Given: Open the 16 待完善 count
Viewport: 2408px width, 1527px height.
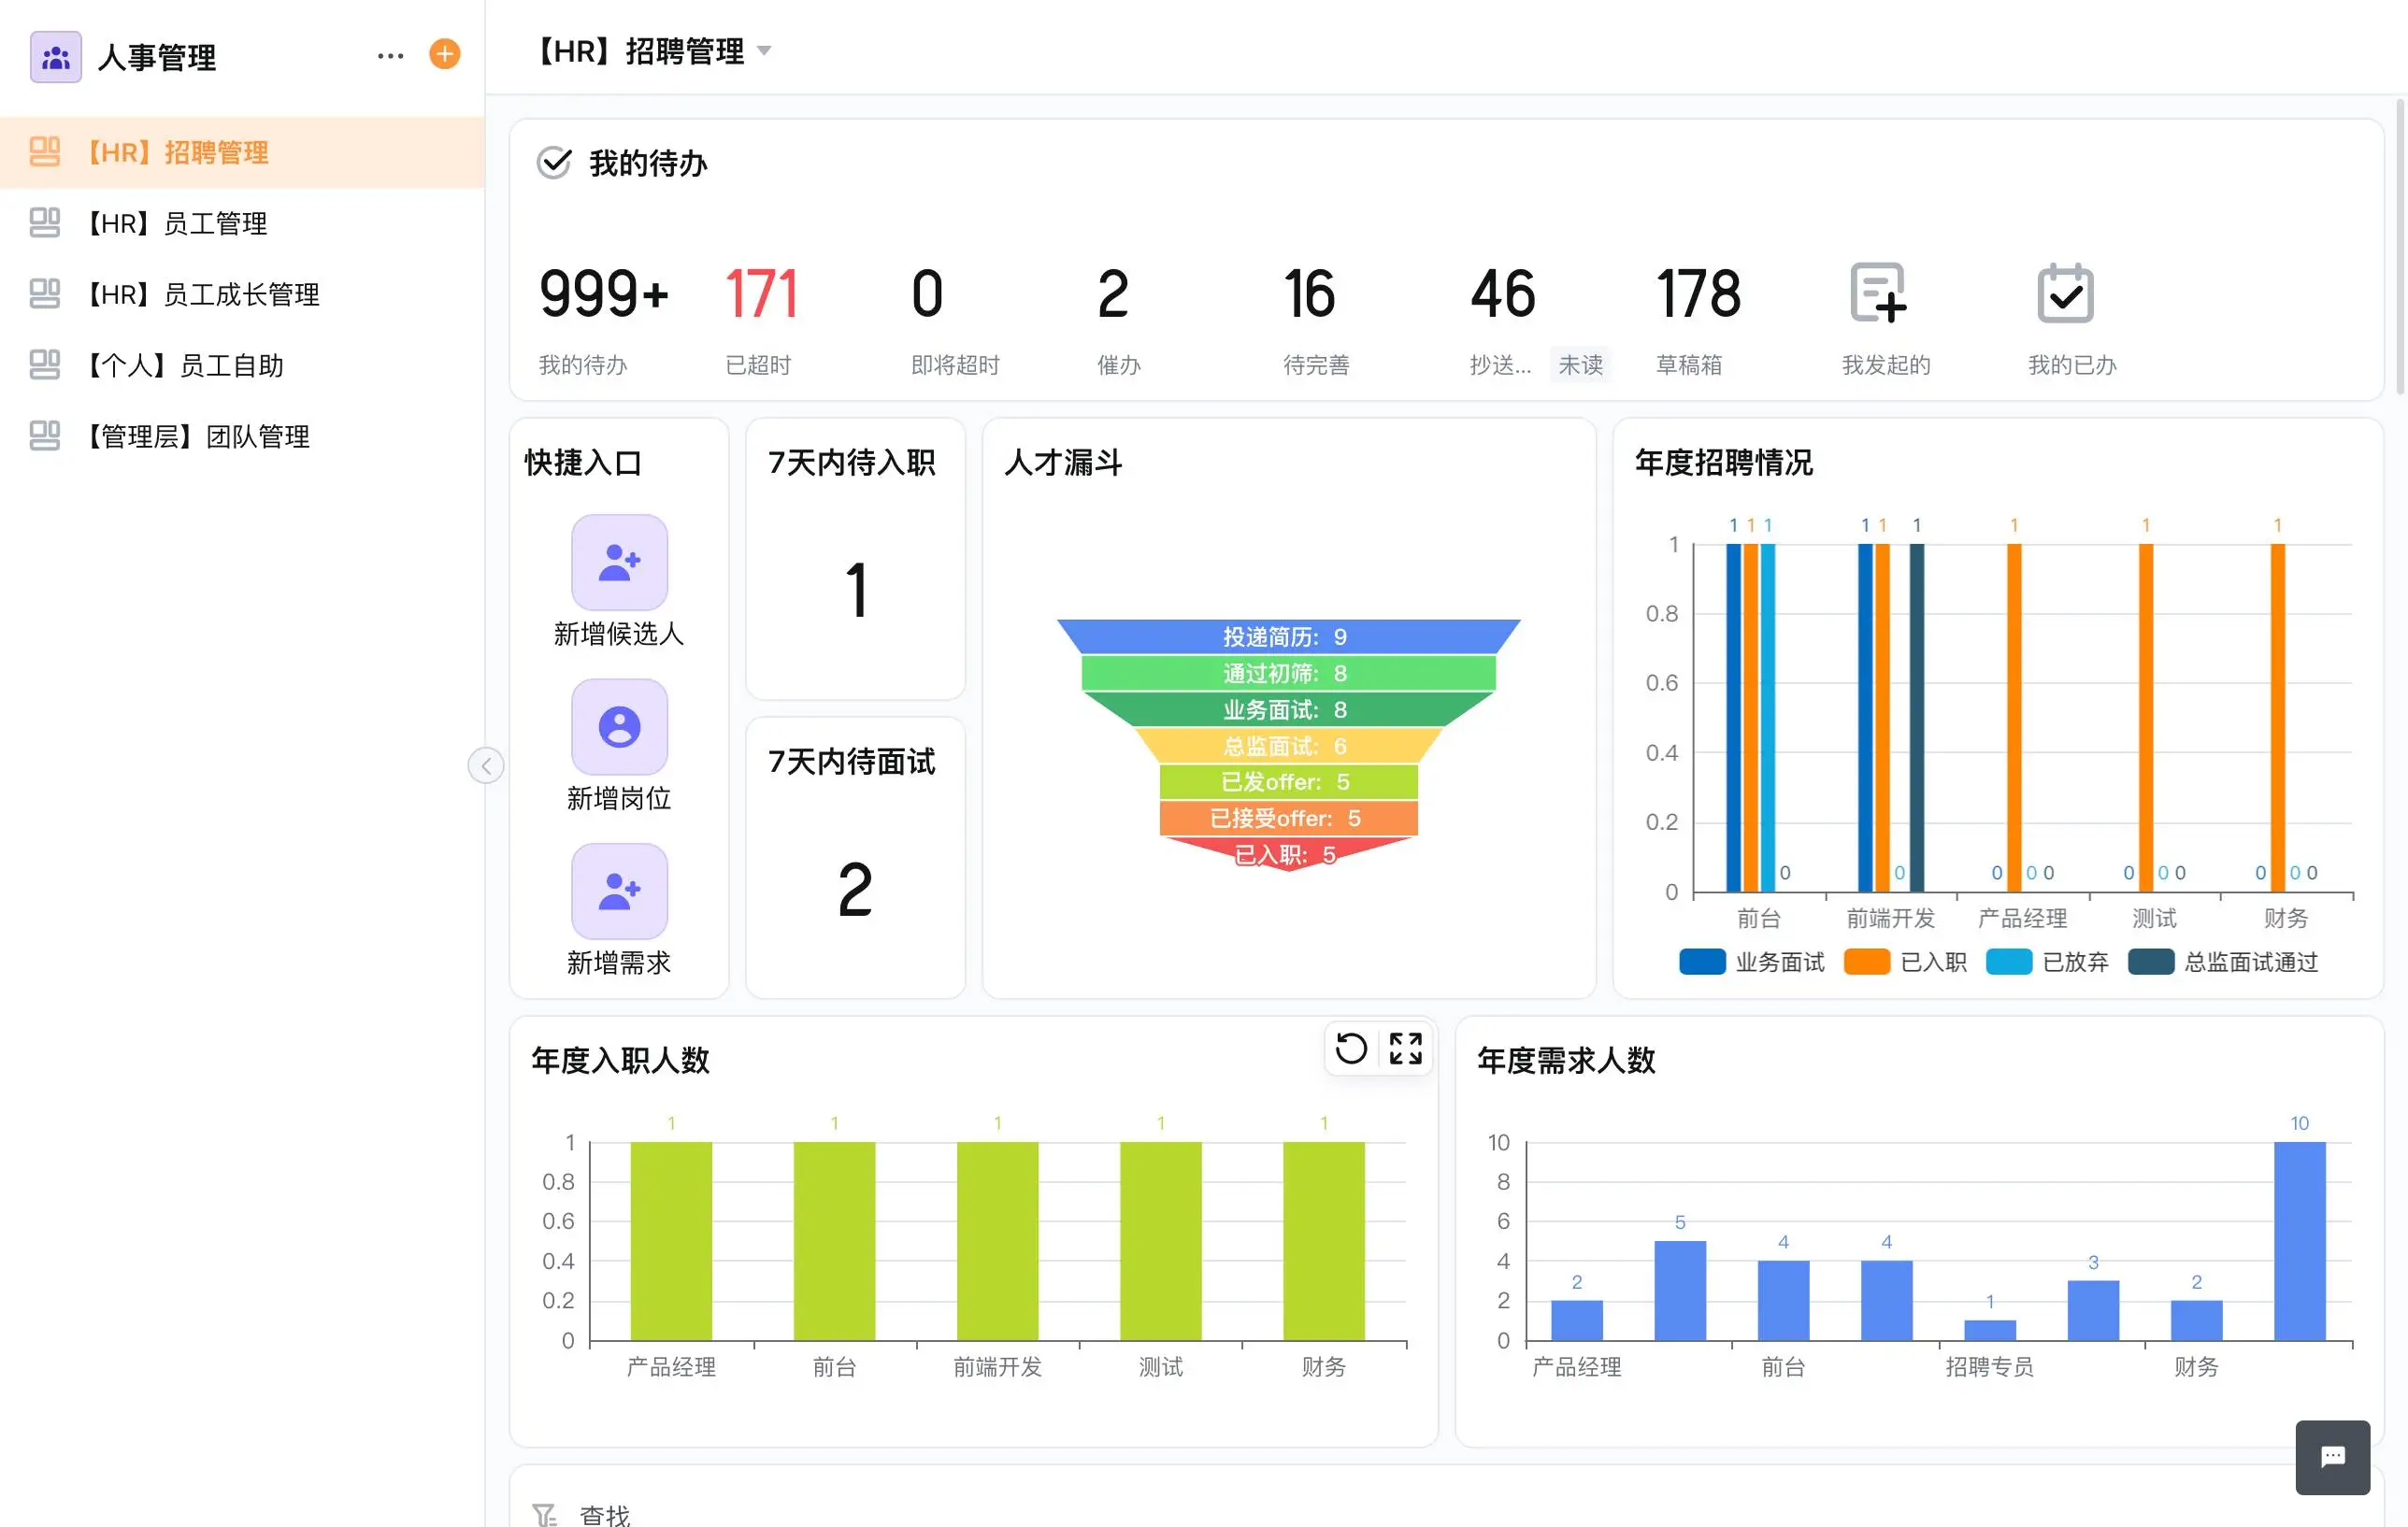Looking at the screenshot, I should pyautogui.click(x=1309, y=294).
